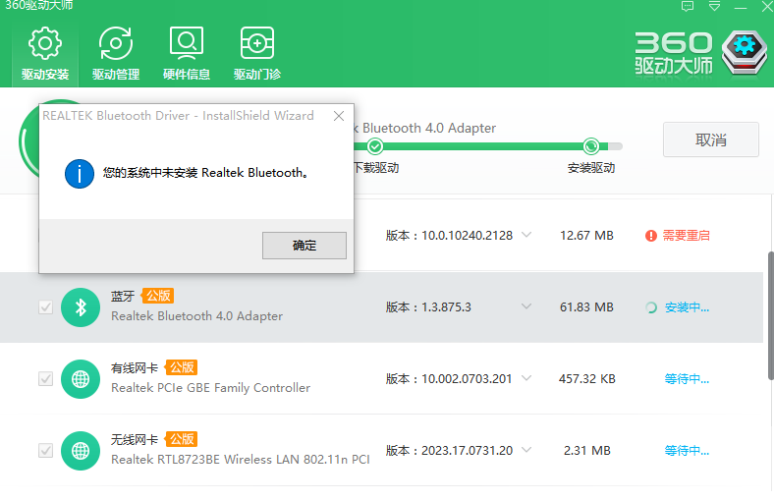Click the 公版 badge next to 无线网卡

point(182,439)
